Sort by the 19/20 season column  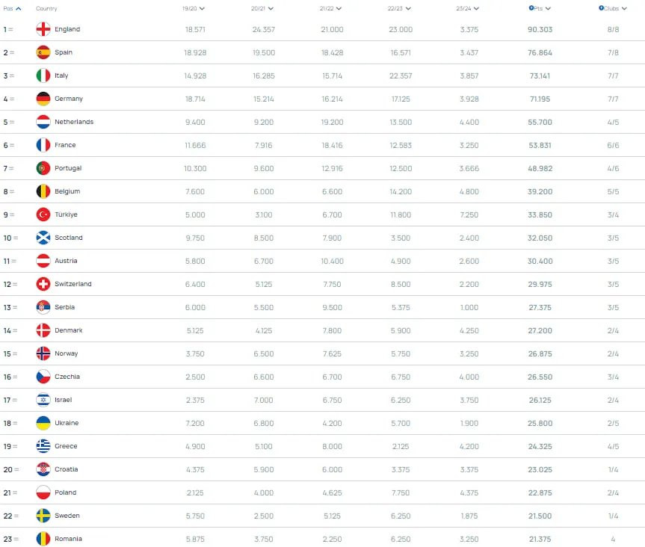194,8
